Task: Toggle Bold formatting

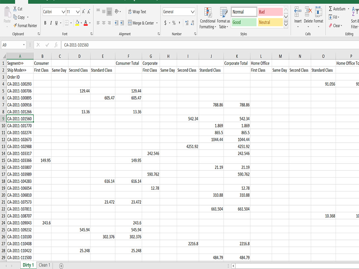Action: coord(45,23)
